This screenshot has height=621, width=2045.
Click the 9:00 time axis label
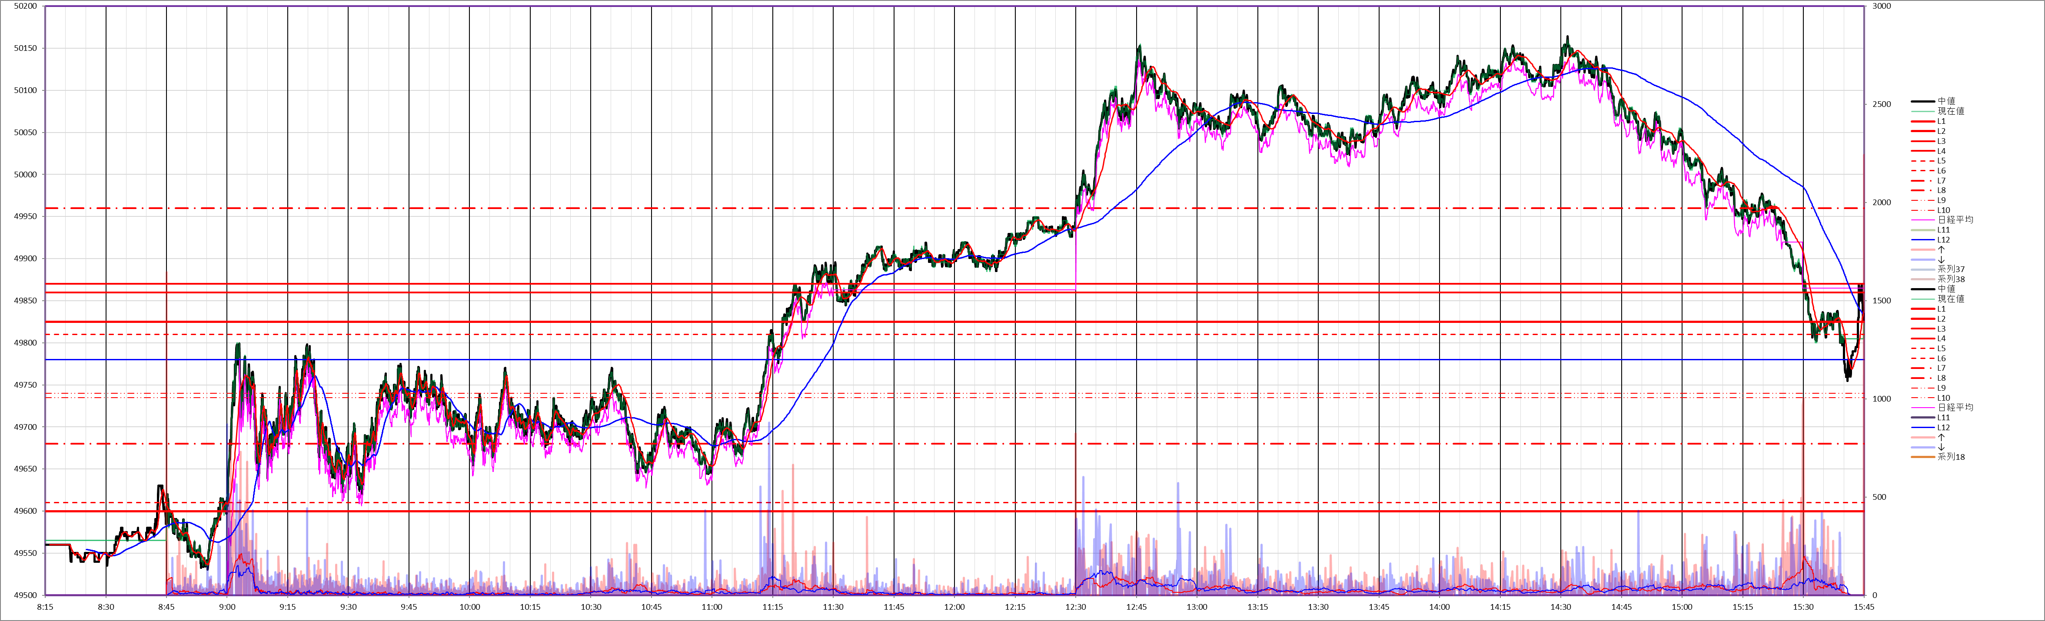[227, 607]
